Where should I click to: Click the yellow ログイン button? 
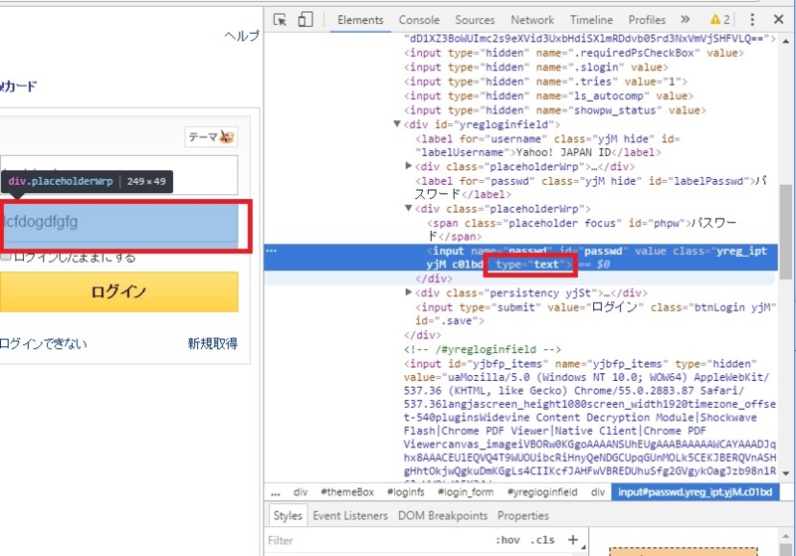point(118,291)
